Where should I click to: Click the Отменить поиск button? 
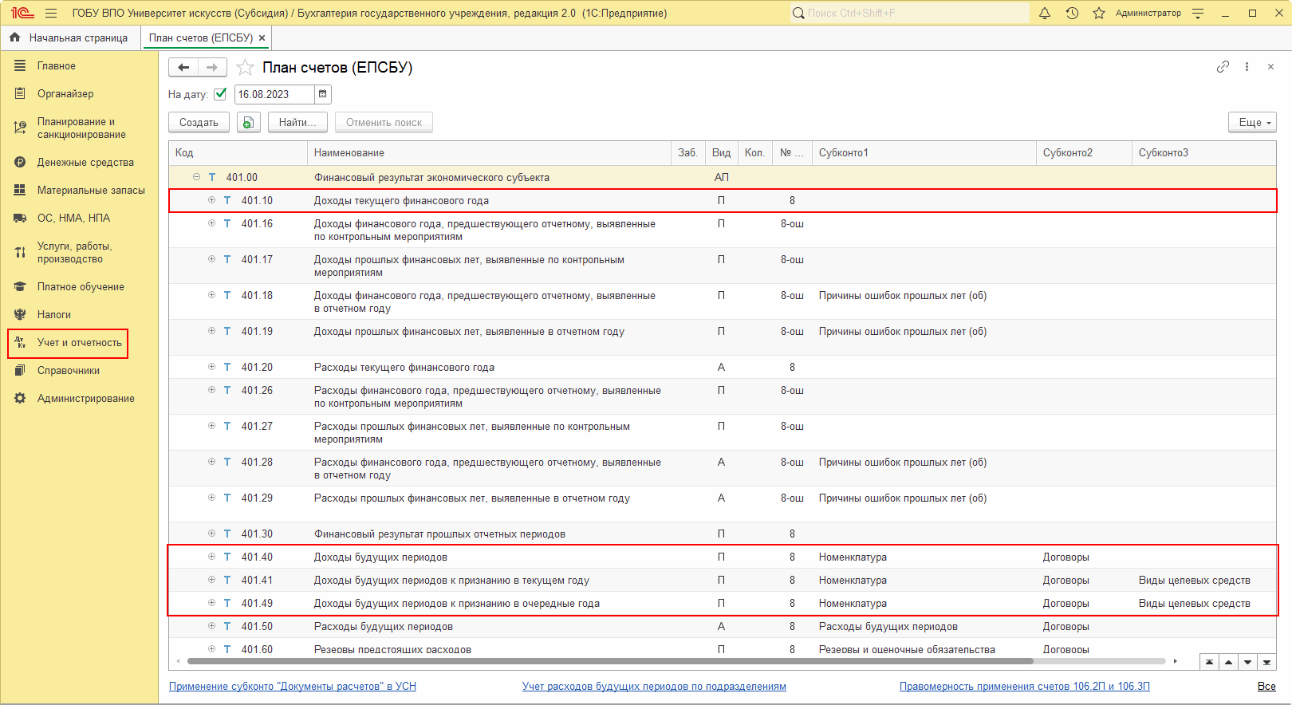coord(384,122)
